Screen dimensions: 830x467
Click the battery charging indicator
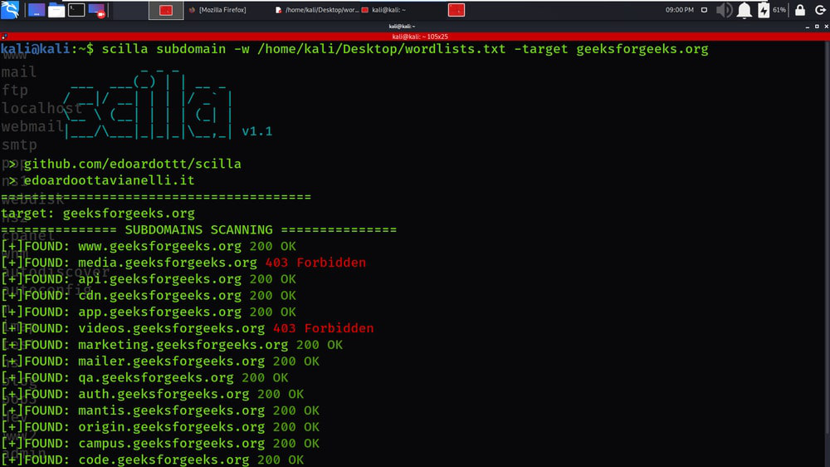point(764,10)
